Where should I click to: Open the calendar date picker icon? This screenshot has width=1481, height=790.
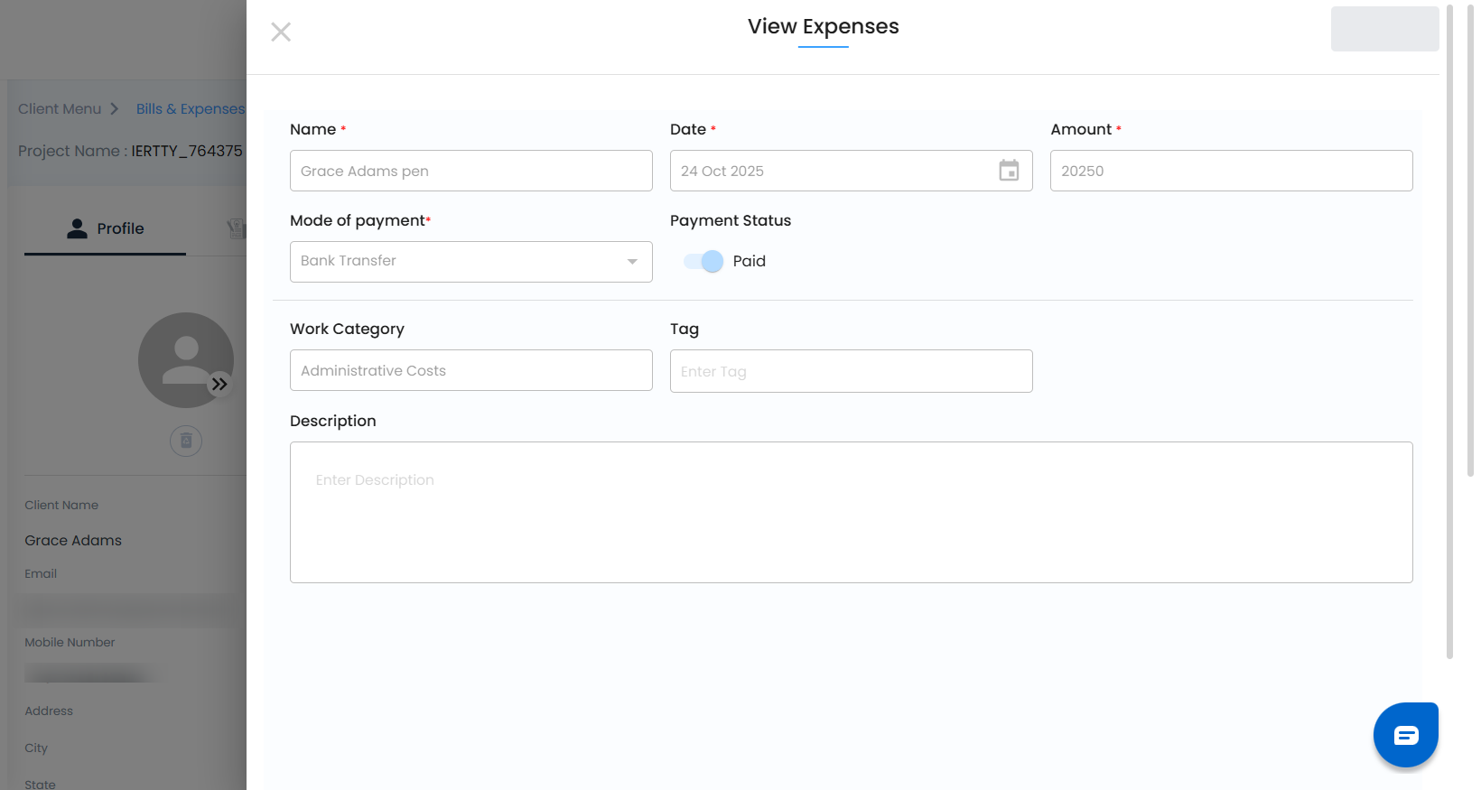coord(1009,171)
